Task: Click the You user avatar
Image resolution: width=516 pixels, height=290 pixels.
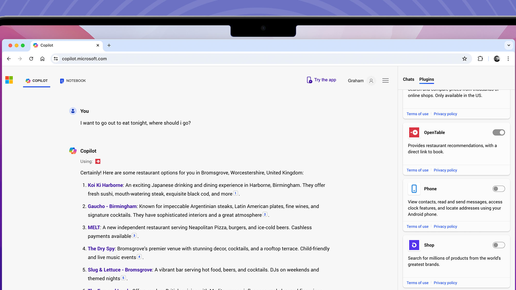Action: (73, 111)
